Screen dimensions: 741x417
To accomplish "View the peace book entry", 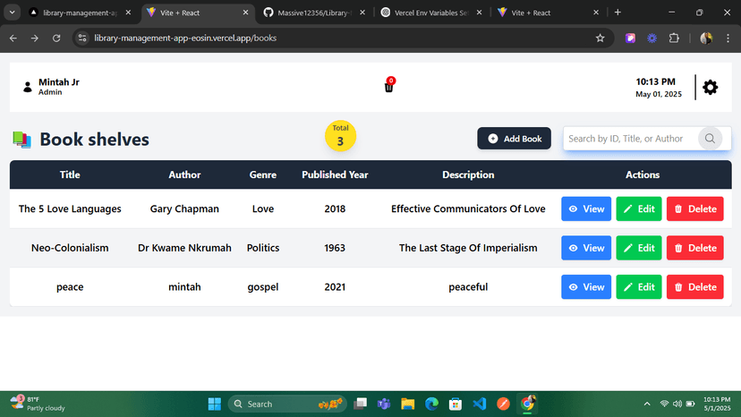I will [x=586, y=287].
